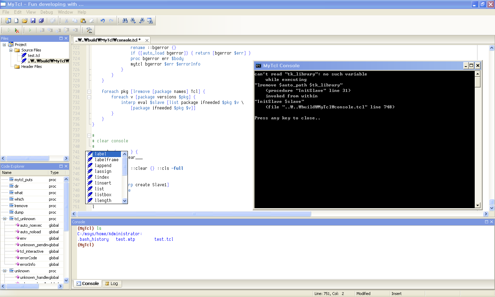Click the Name column header
This screenshot has width=495, height=297.
click(x=24, y=173)
